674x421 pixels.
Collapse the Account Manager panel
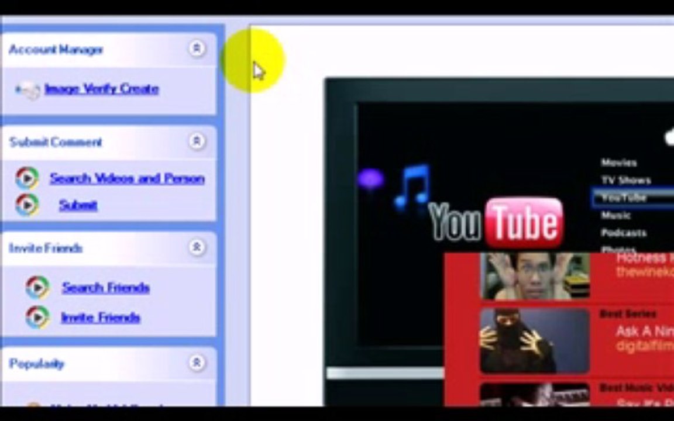(x=197, y=49)
